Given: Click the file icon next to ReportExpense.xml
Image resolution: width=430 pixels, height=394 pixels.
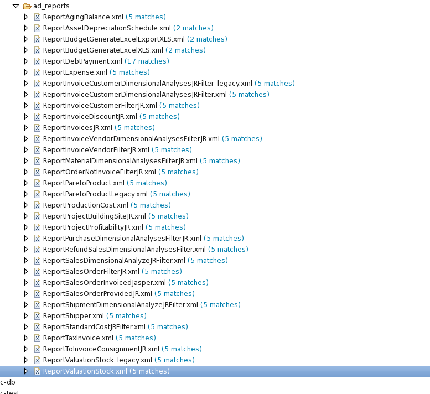Looking at the screenshot, I should coord(37,72).
